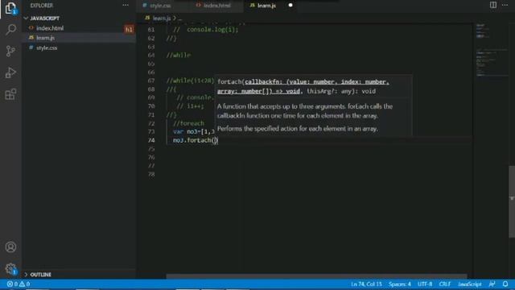
Task: Click learn.js in the breadcrumb
Action: pos(162,18)
